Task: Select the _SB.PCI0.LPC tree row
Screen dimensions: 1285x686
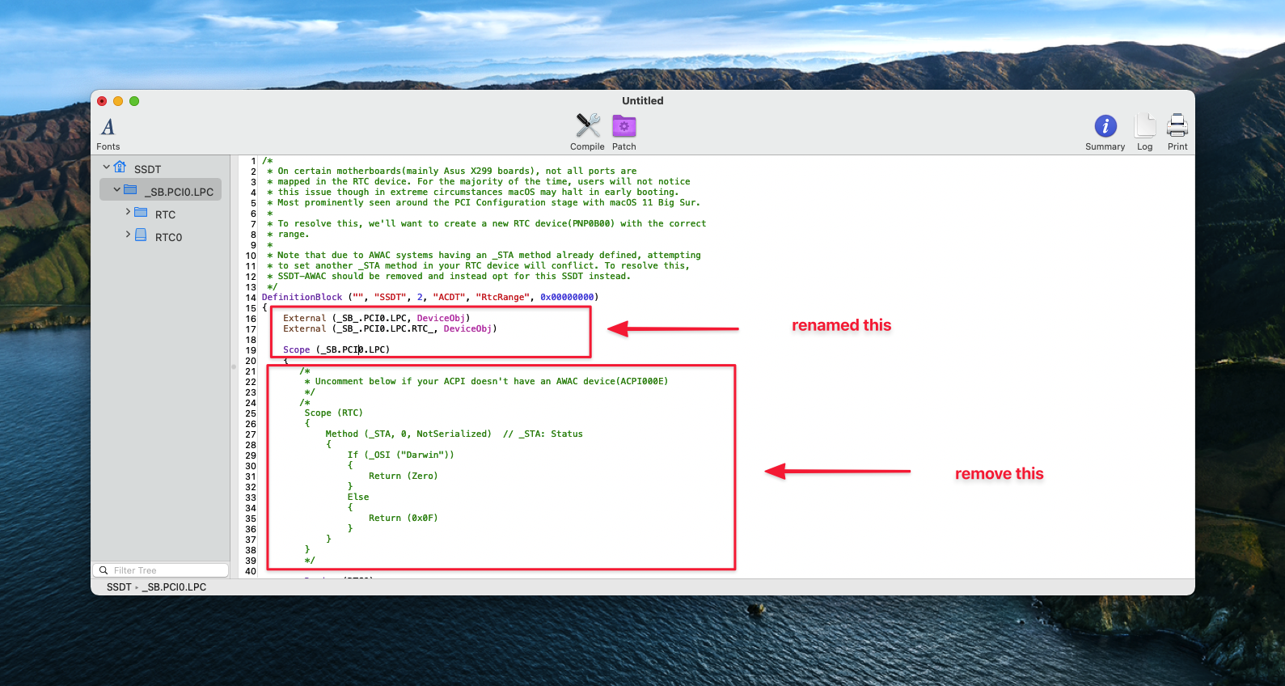Action: pos(181,192)
